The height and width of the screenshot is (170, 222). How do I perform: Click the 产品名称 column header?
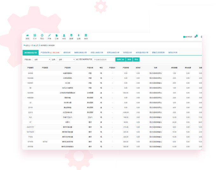67,68
